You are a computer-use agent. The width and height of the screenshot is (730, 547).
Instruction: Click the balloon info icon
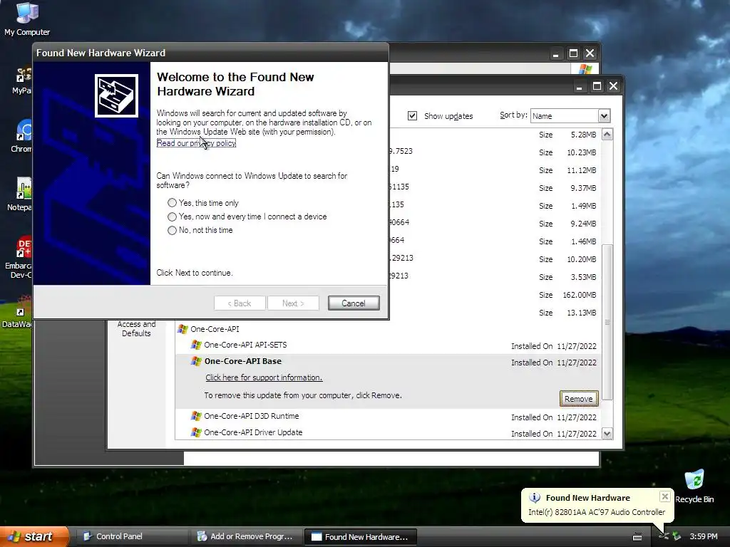tap(535, 498)
